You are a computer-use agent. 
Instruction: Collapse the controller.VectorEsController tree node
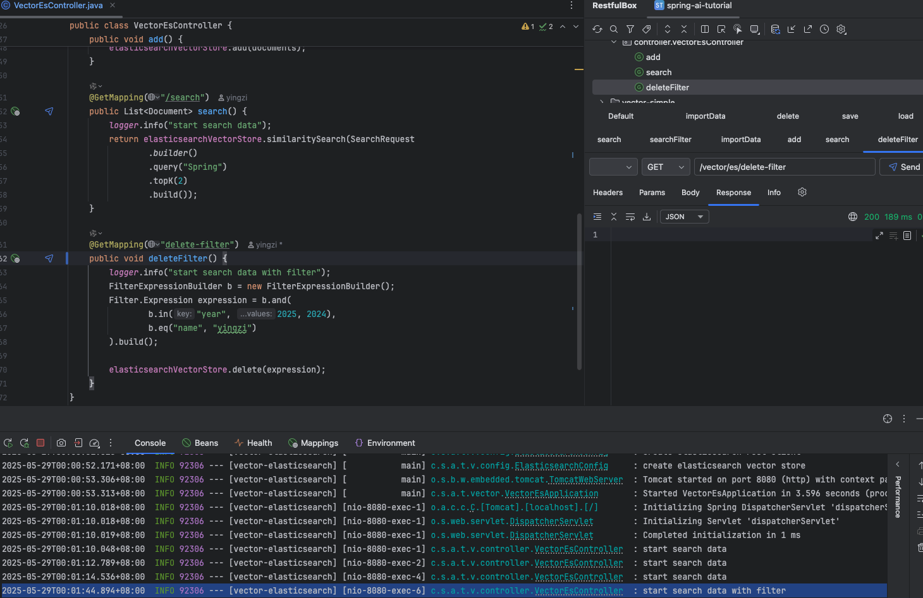[x=614, y=42]
